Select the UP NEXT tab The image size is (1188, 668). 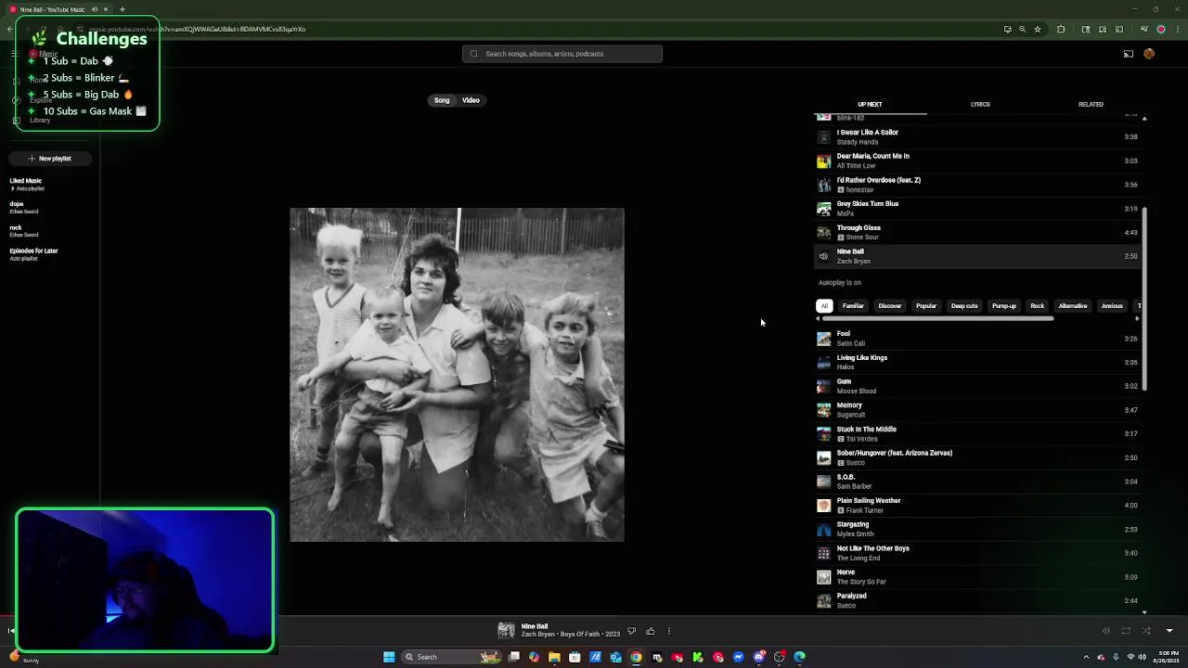pos(870,104)
